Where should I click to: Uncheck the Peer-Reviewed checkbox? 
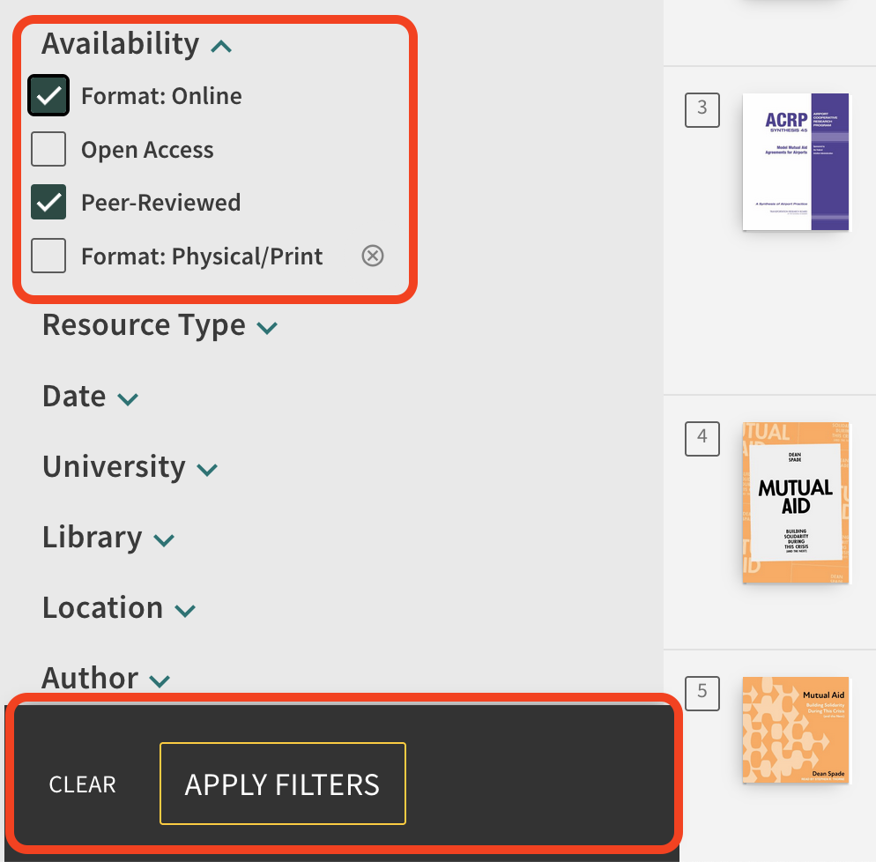pyautogui.click(x=48, y=203)
